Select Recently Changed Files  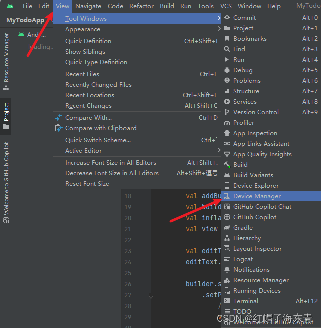pyautogui.click(x=137, y=85)
